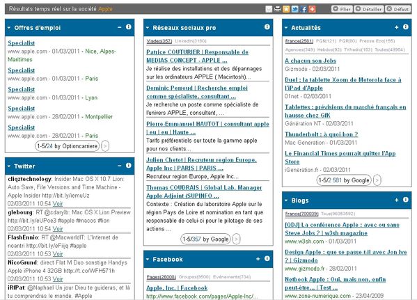Open Design Apple Jon Ive blog link

346,256
